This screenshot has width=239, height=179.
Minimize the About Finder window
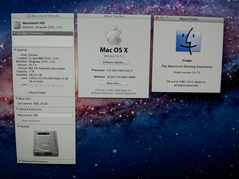click(162, 18)
